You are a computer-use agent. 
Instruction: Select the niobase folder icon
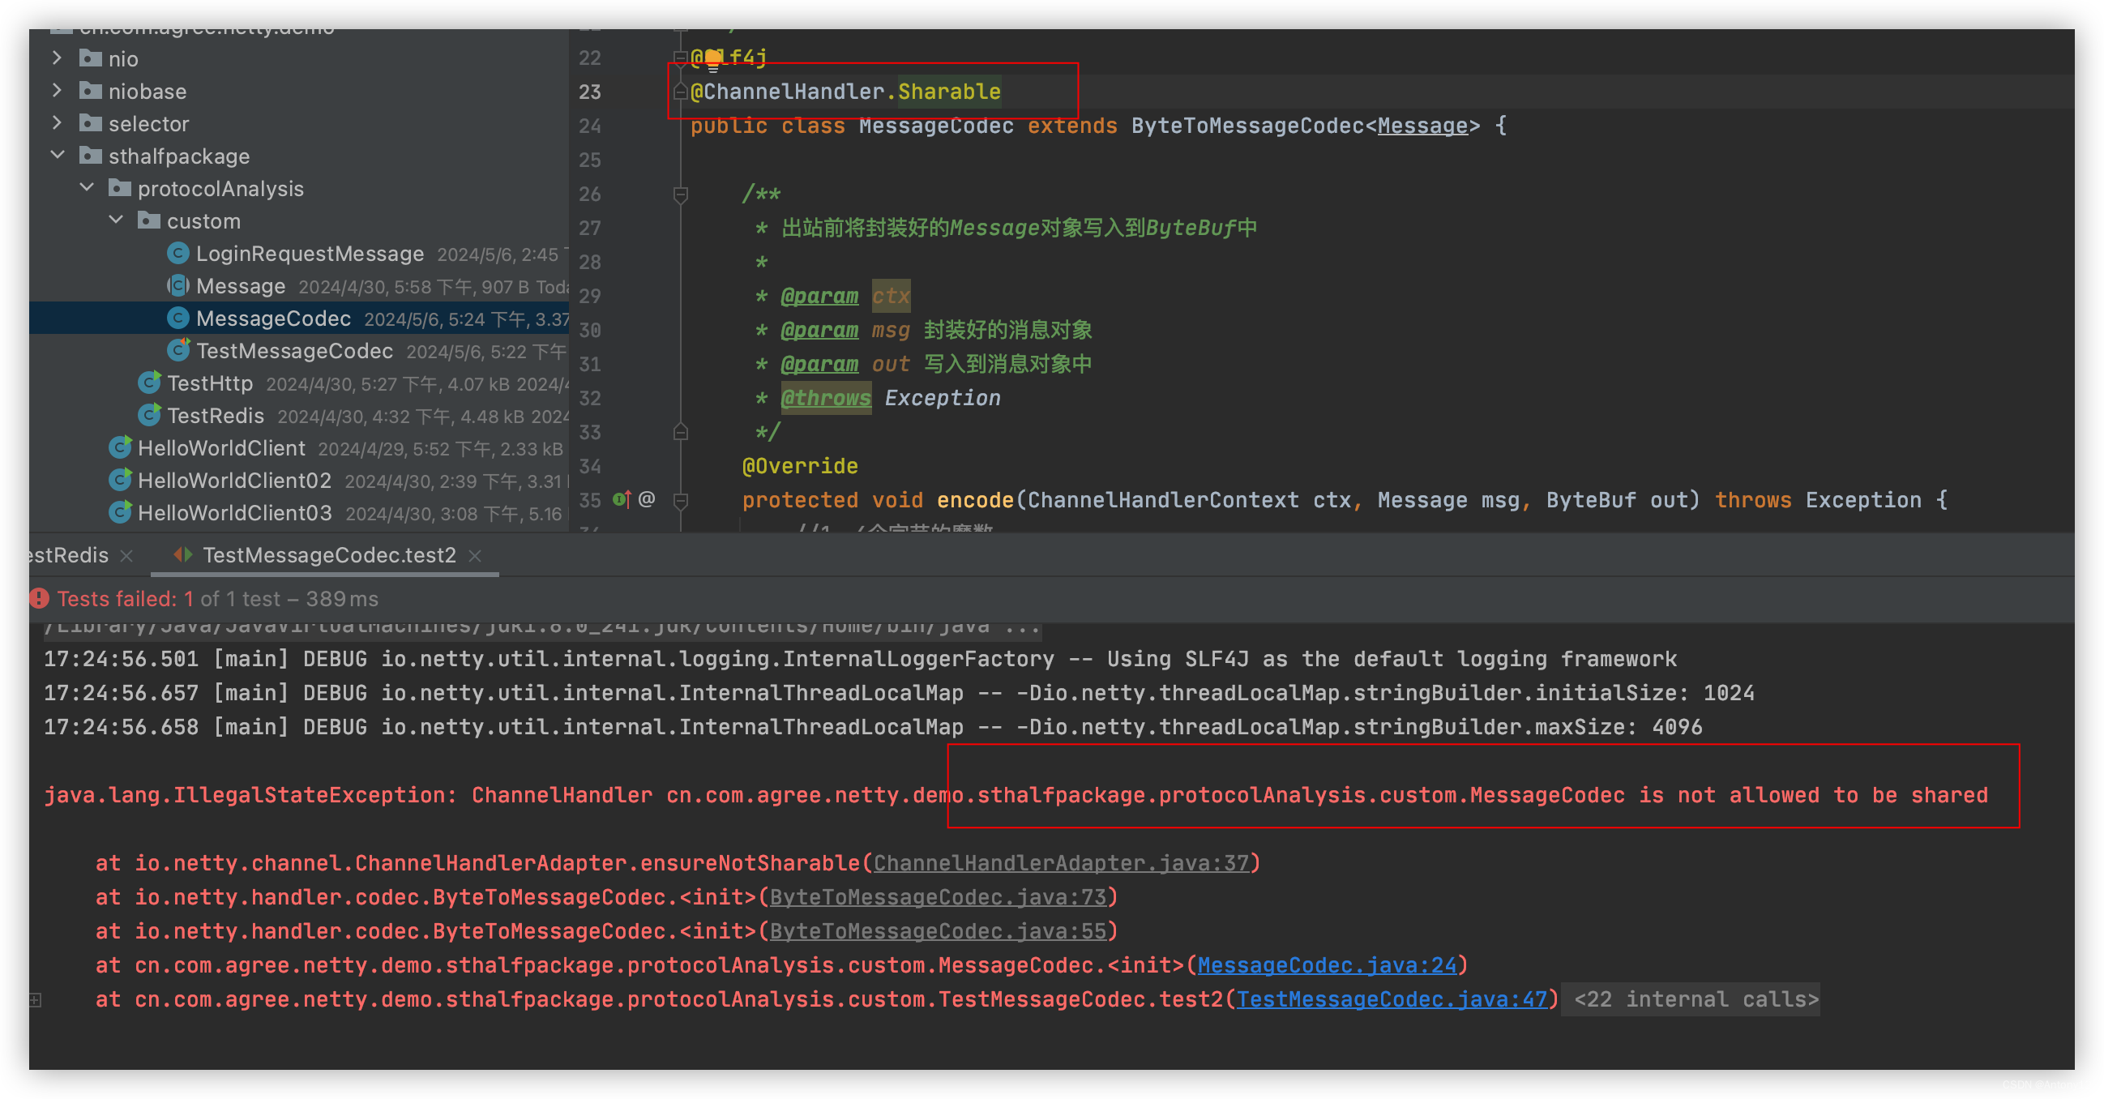(91, 91)
